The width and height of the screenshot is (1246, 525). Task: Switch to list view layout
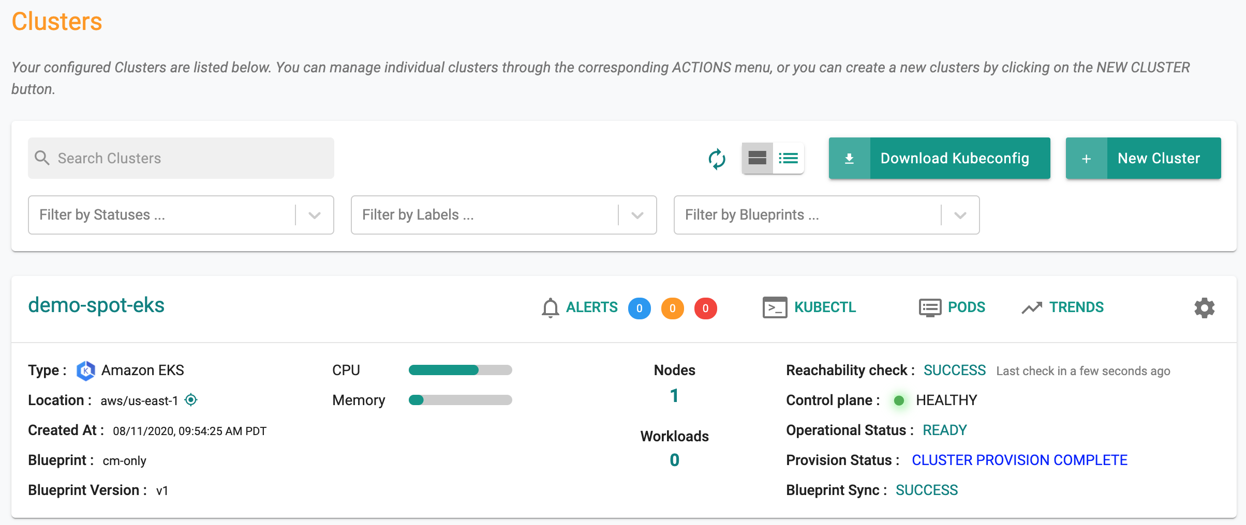point(788,158)
